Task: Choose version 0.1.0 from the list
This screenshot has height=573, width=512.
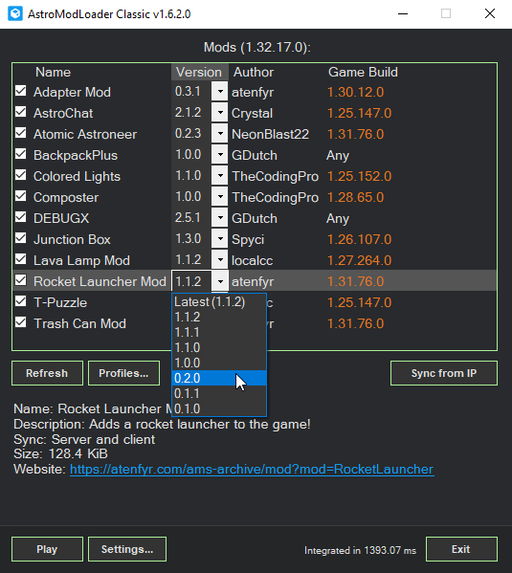Action: coord(219,408)
